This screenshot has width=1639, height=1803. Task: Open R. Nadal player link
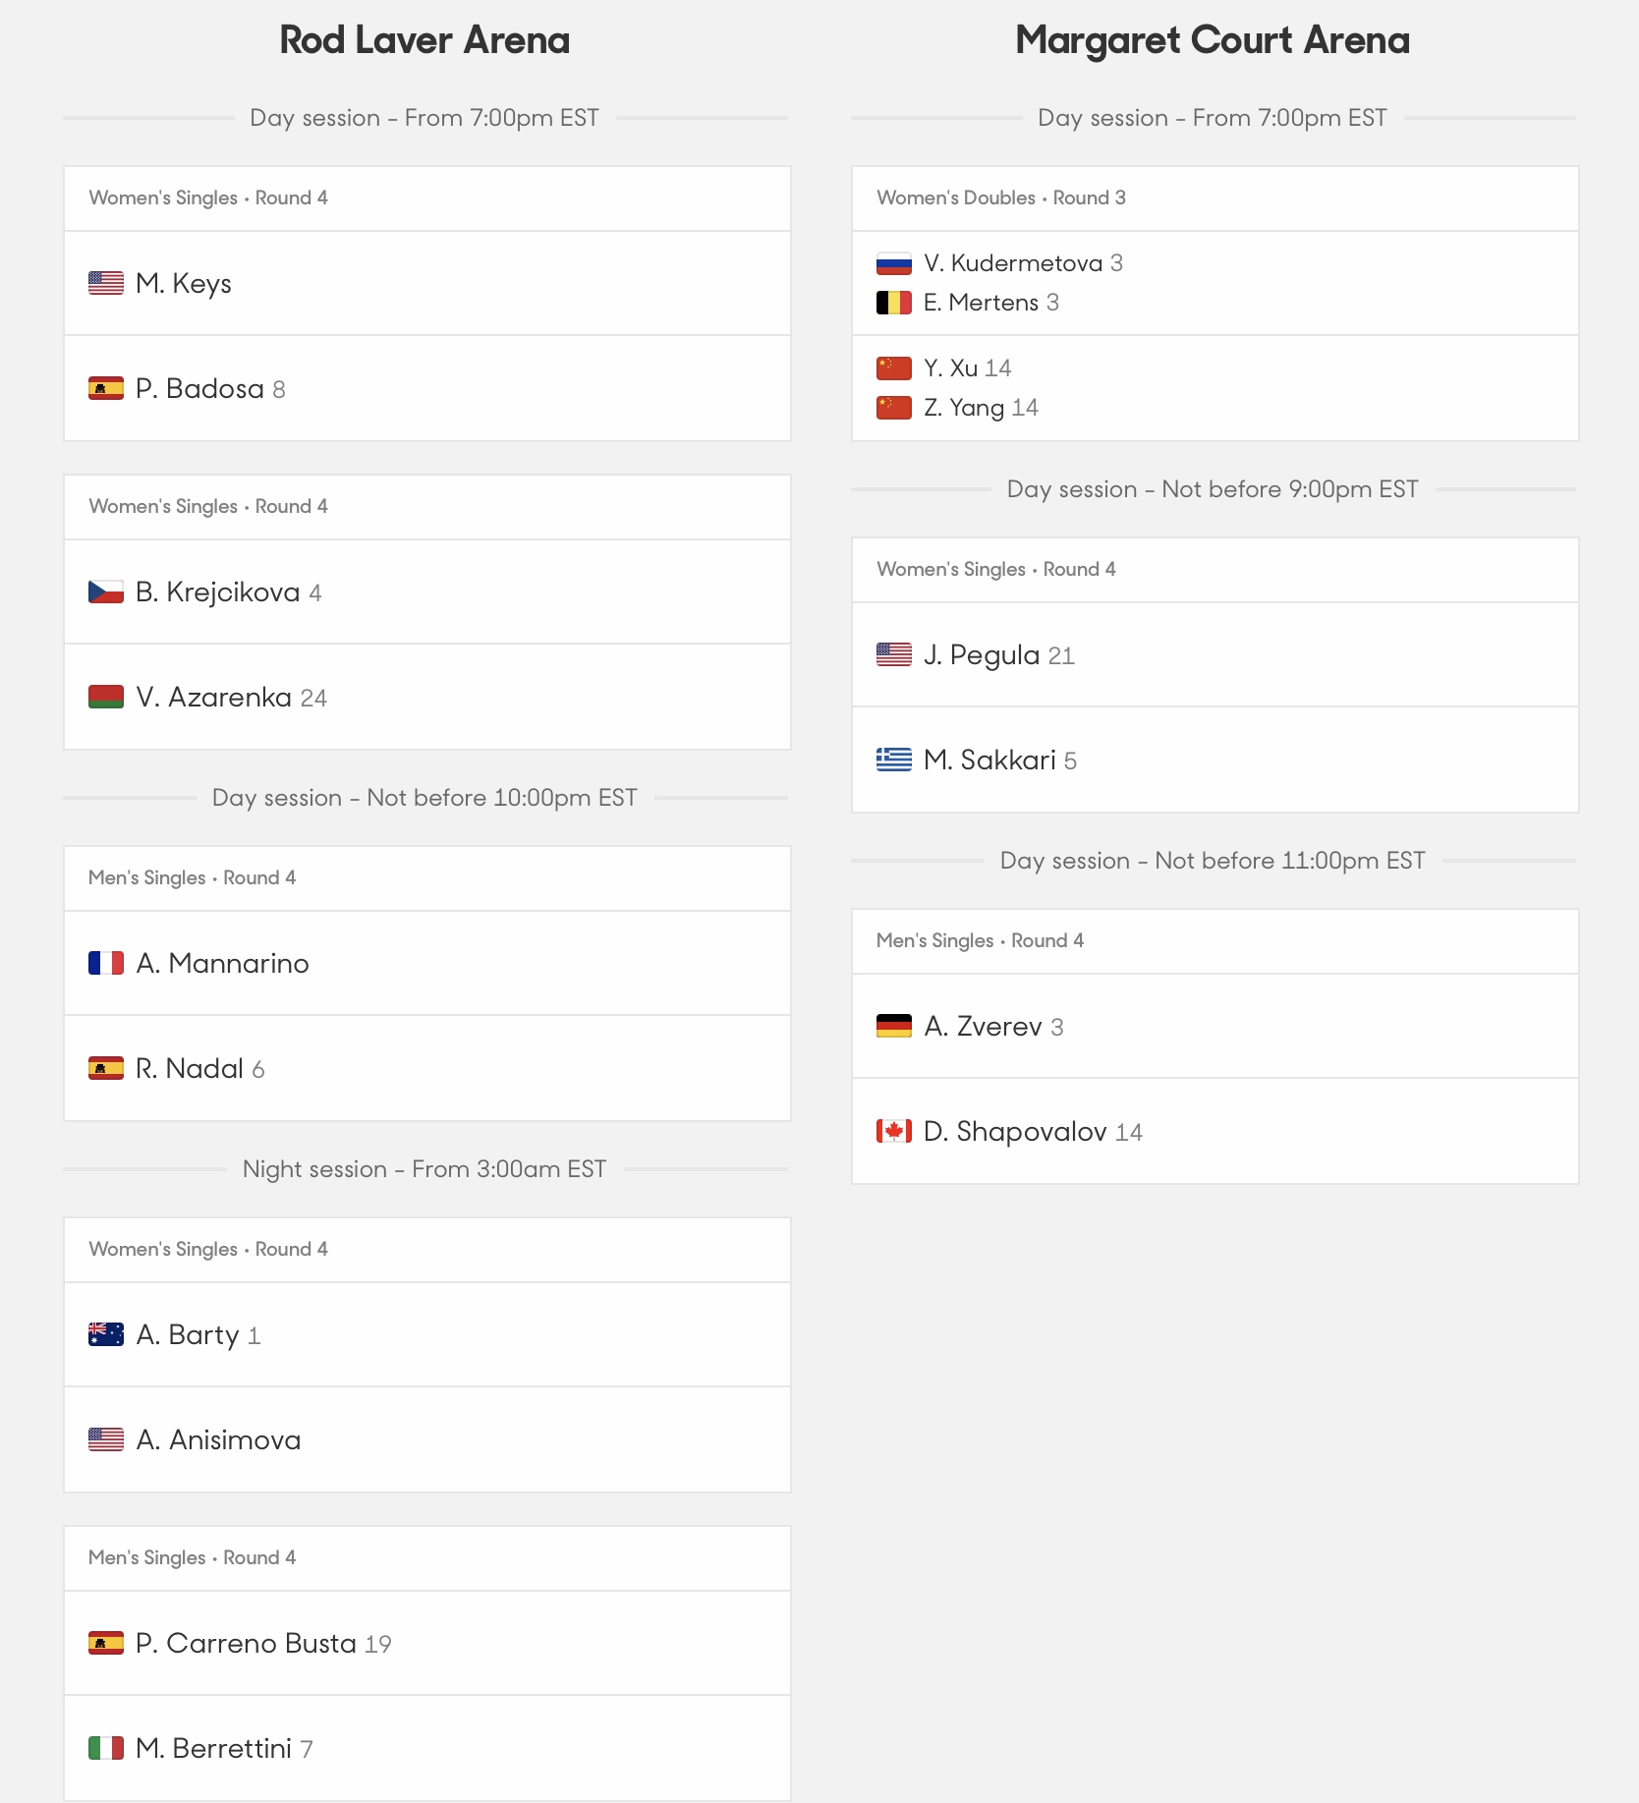[190, 1068]
